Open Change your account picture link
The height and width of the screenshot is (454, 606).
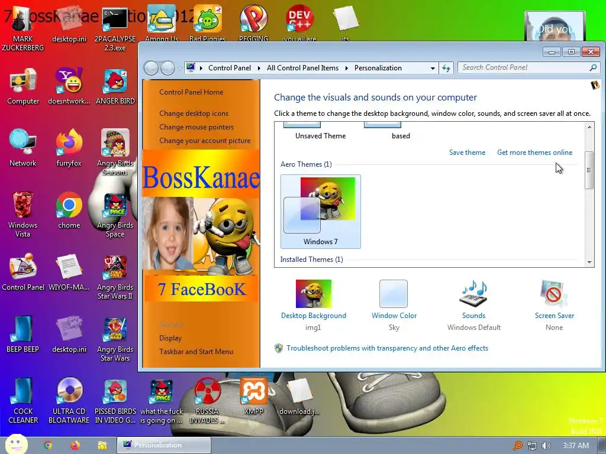coord(205,141)
